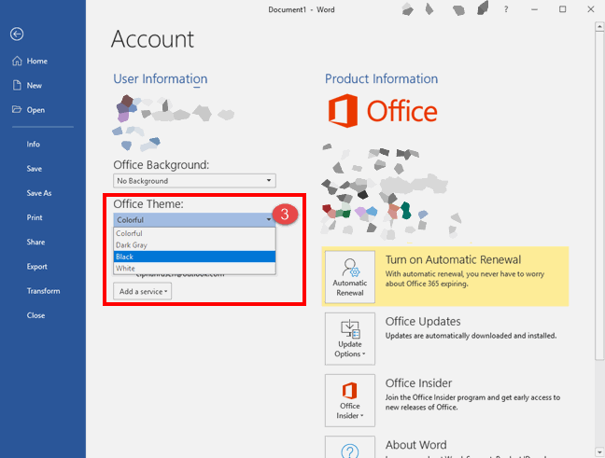Select Transform in the sidebar
Screen dimensions: 605x458
coord(43,291)
